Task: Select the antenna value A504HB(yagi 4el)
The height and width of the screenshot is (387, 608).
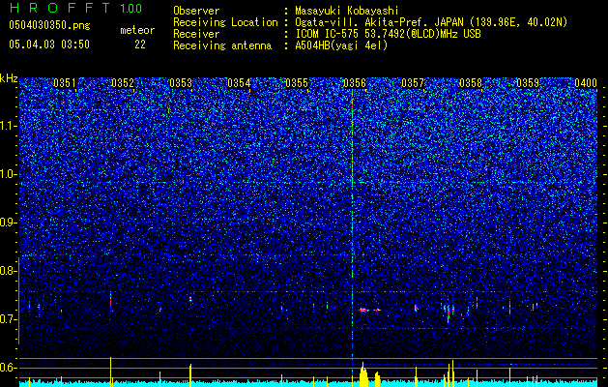Action: click(341, 45)
